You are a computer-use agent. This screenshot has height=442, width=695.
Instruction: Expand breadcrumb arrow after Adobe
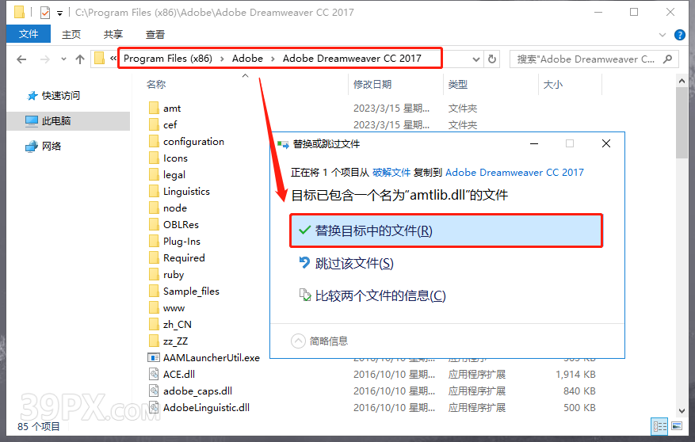coord(273,59)
